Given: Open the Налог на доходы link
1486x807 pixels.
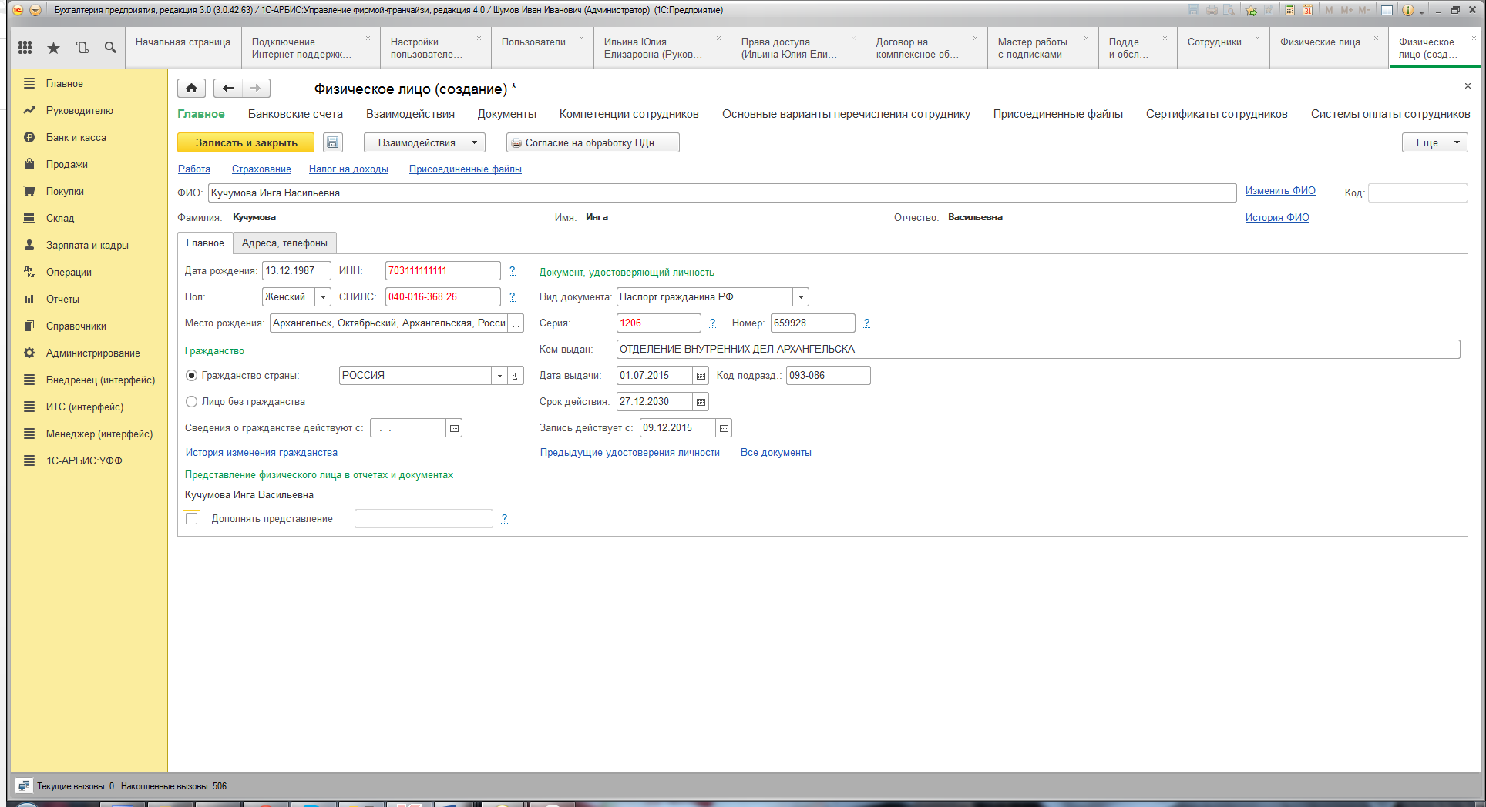Looking at the screenshot, I should pyautogui.click(x=348, y=169).
